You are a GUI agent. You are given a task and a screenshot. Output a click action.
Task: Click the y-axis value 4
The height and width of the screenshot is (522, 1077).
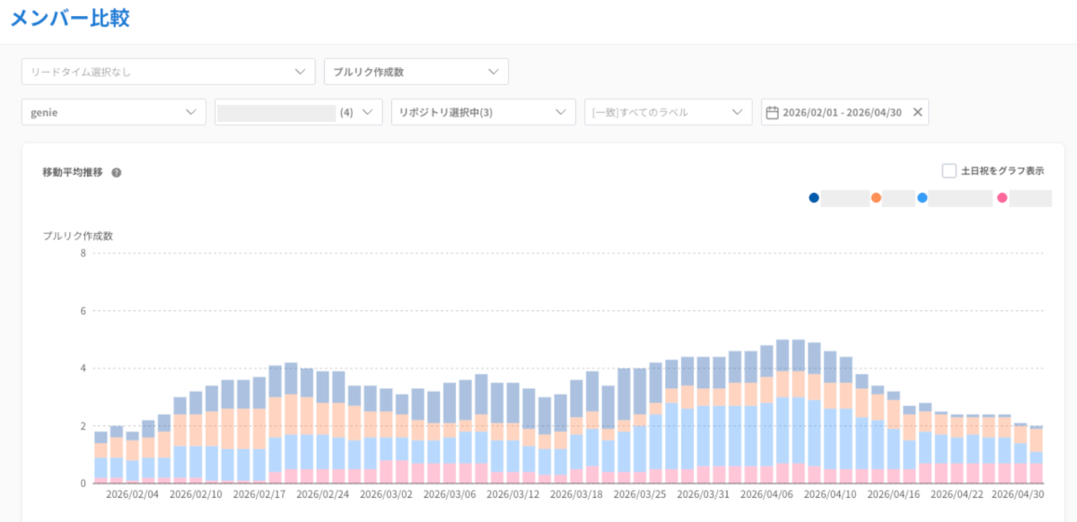[x=83, y=369]
